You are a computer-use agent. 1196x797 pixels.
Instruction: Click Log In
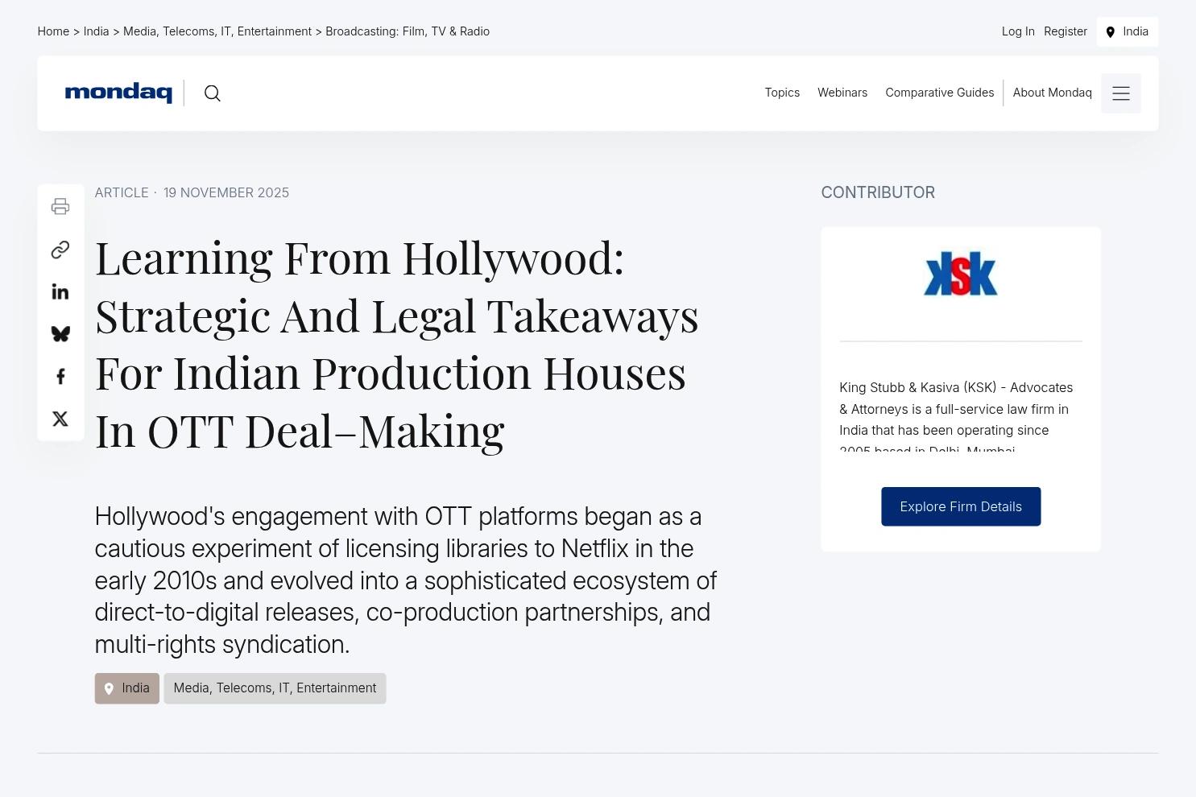(1018, 31)
